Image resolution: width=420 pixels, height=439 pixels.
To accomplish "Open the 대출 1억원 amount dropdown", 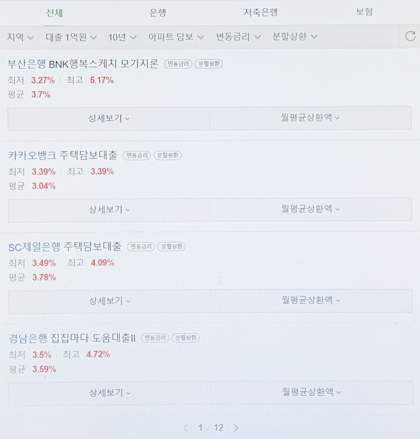I will tap(71, 37).
